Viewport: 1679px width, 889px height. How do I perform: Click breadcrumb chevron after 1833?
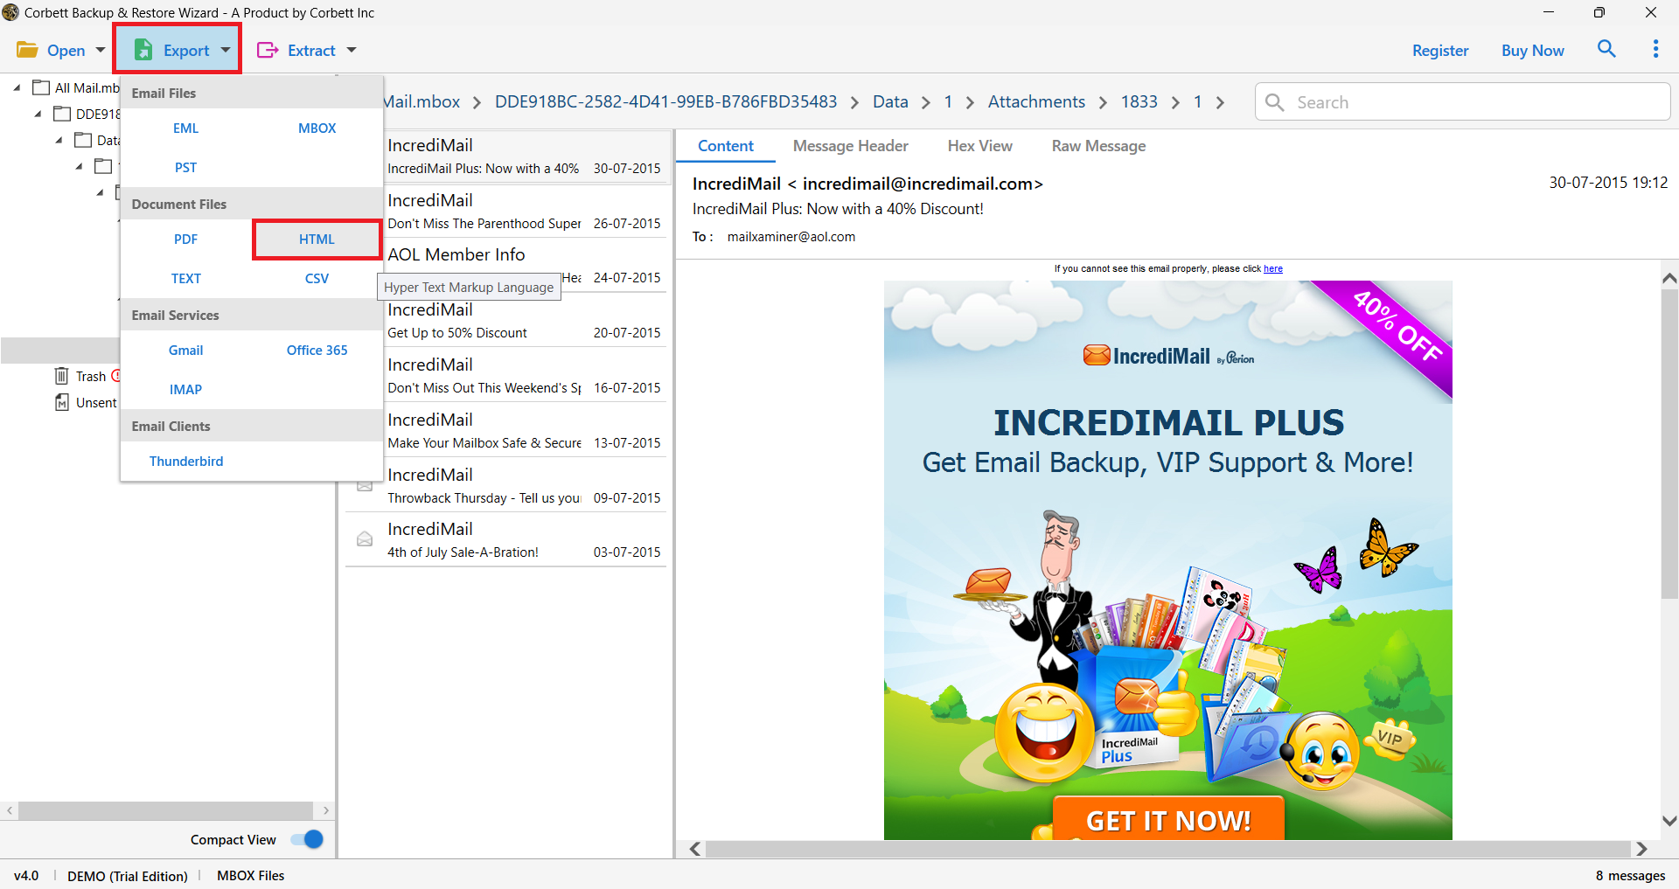[x=1175, y=102]
